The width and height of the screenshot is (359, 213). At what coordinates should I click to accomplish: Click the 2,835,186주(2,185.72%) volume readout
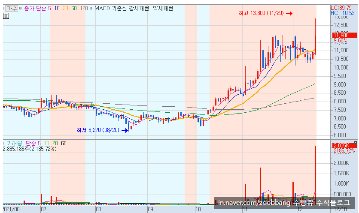[30, 149]
